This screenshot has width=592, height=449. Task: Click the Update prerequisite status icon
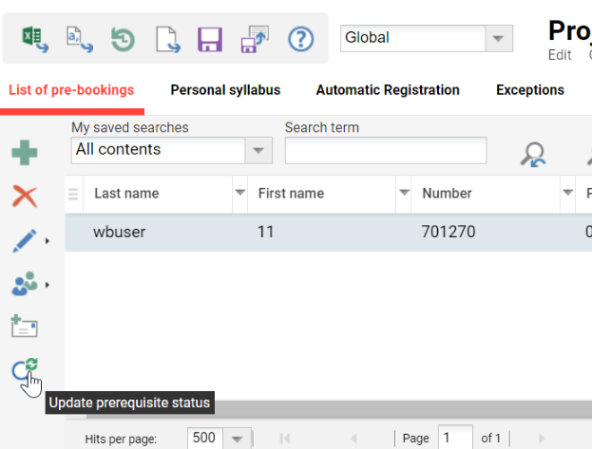click(26, 370)
